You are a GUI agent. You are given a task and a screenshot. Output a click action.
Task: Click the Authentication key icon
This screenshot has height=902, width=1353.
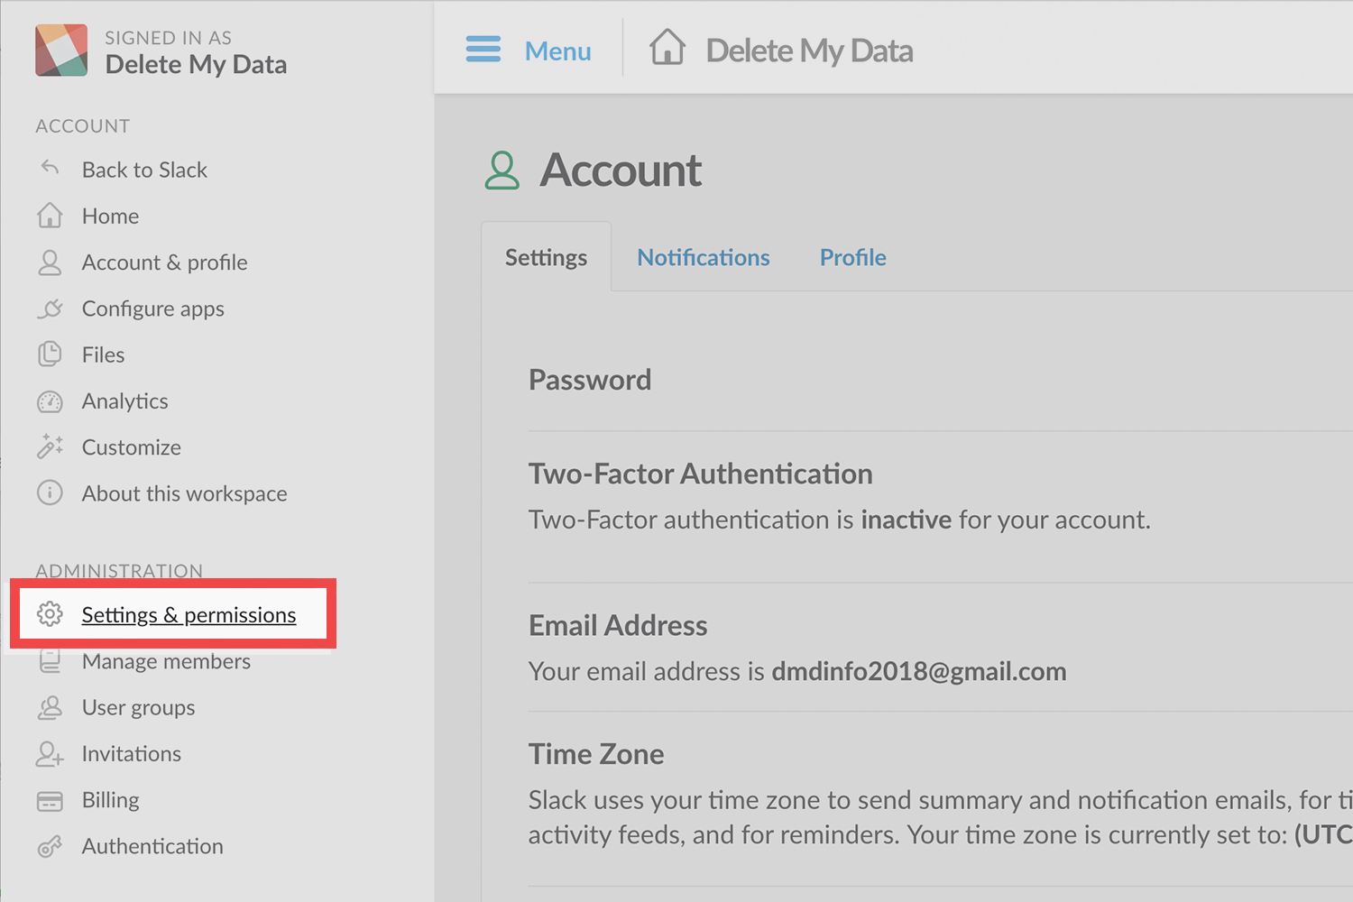[50, 846]
